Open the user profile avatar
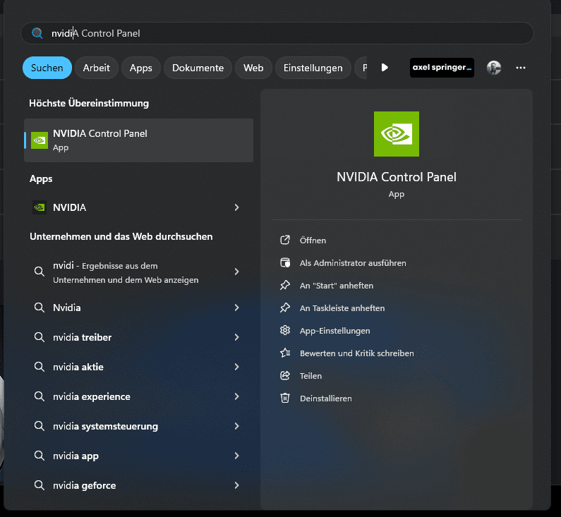This screenshot has width=561, height=517. pyautogui.click(x=494, y=68)
